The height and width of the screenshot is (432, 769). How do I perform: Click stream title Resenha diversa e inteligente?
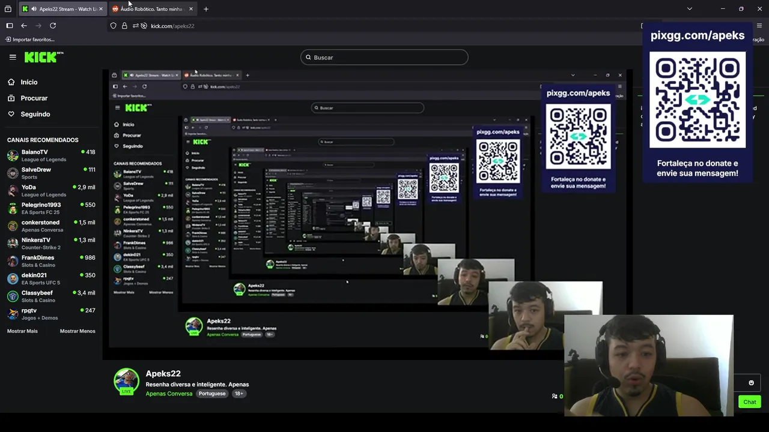197,384
